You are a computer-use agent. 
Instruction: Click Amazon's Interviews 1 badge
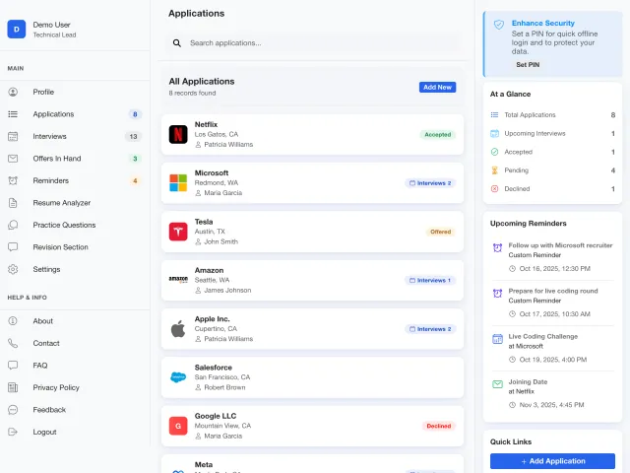coord(430,280)
